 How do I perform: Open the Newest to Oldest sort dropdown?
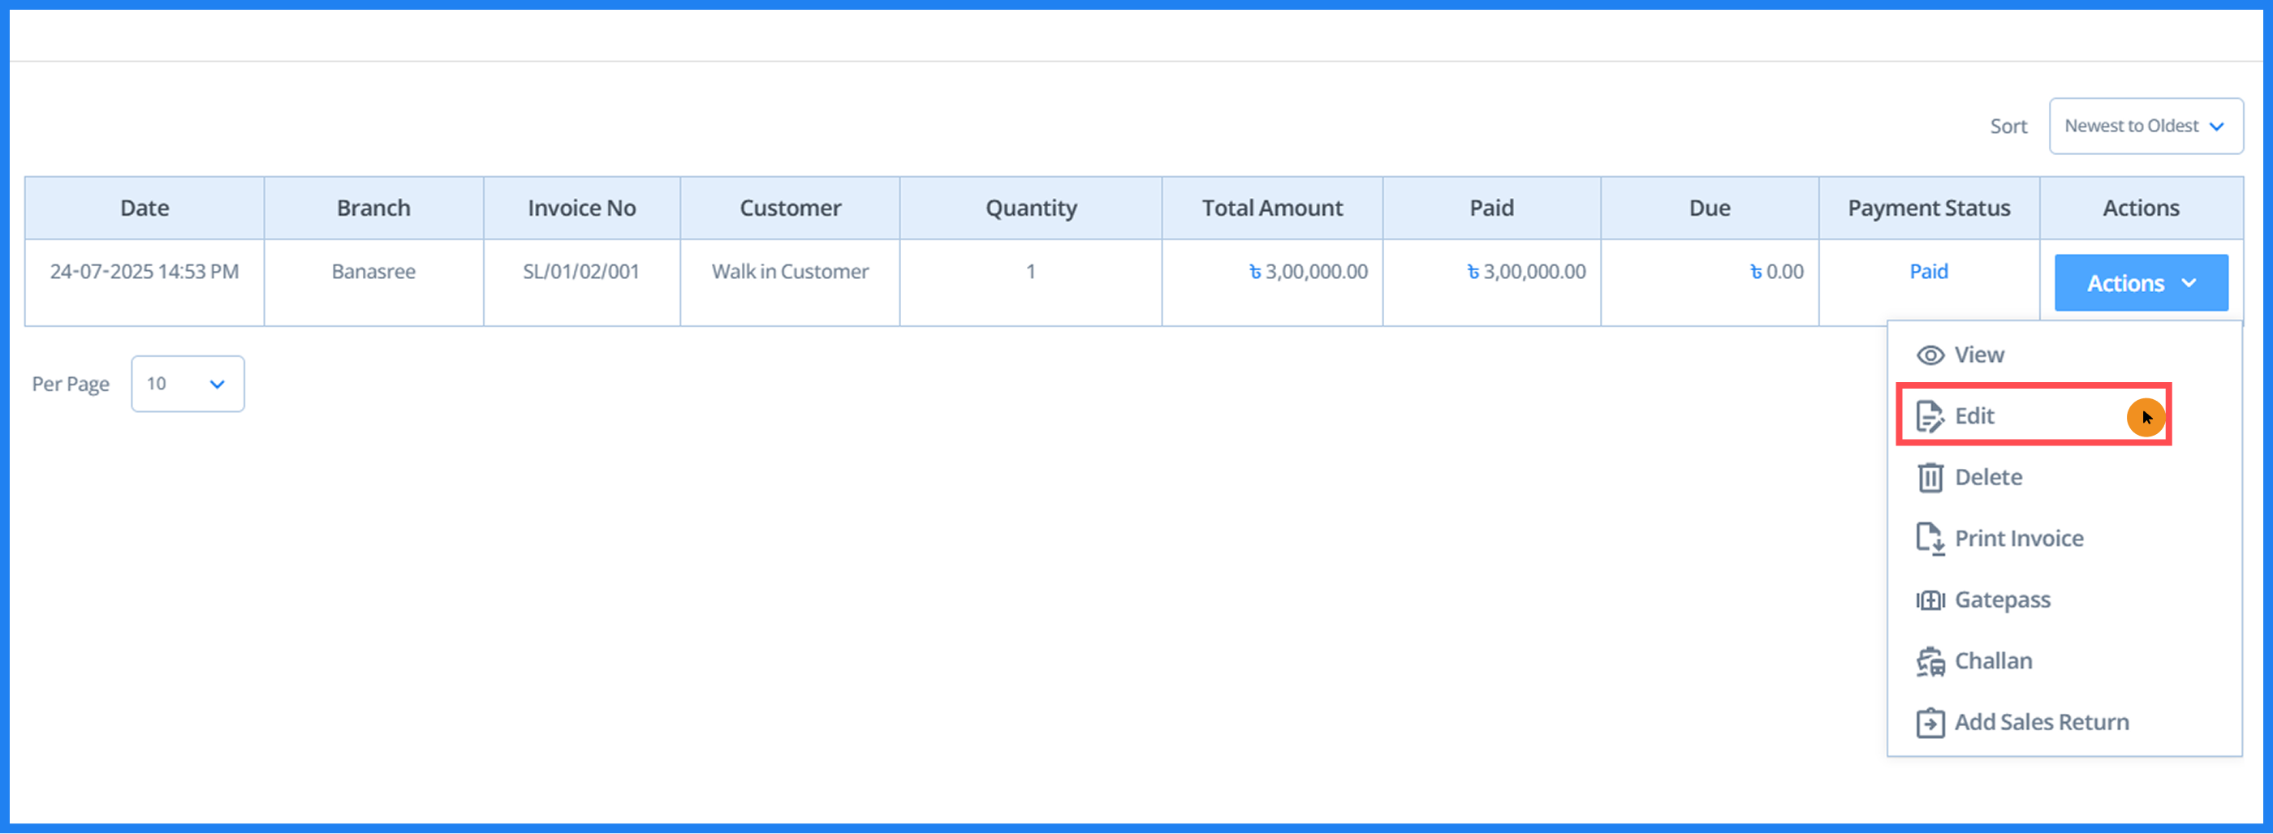[x=2146, y=125]
